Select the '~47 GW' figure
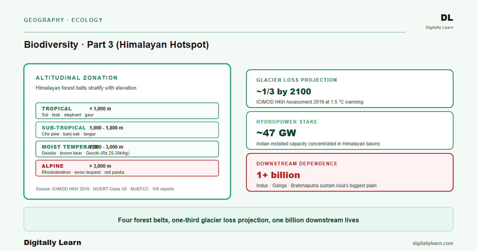477x251 pixels. pyautogui.click(x=276, y=133)
